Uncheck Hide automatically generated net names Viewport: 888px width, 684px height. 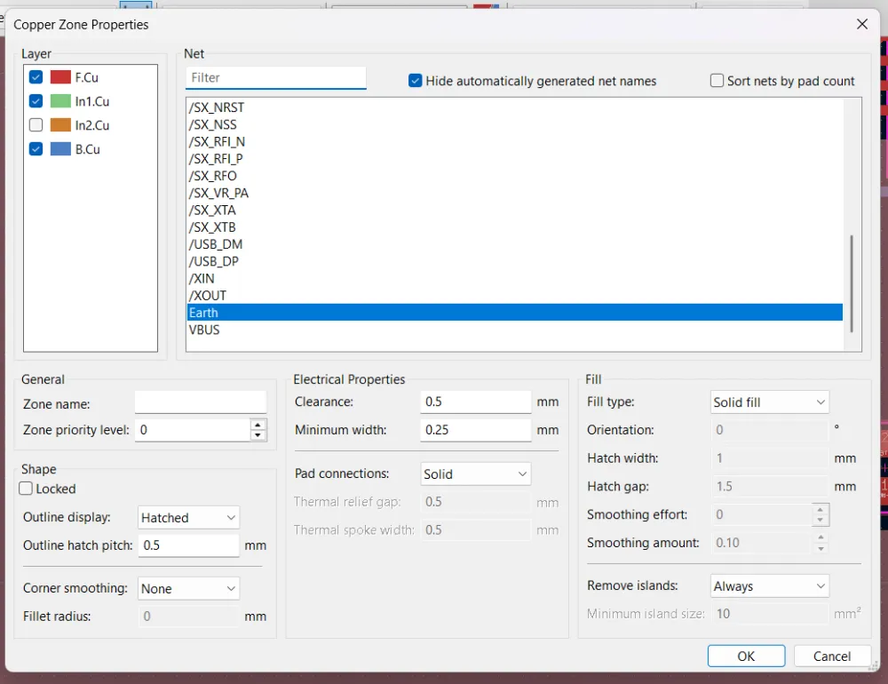(x=415, y=80)
